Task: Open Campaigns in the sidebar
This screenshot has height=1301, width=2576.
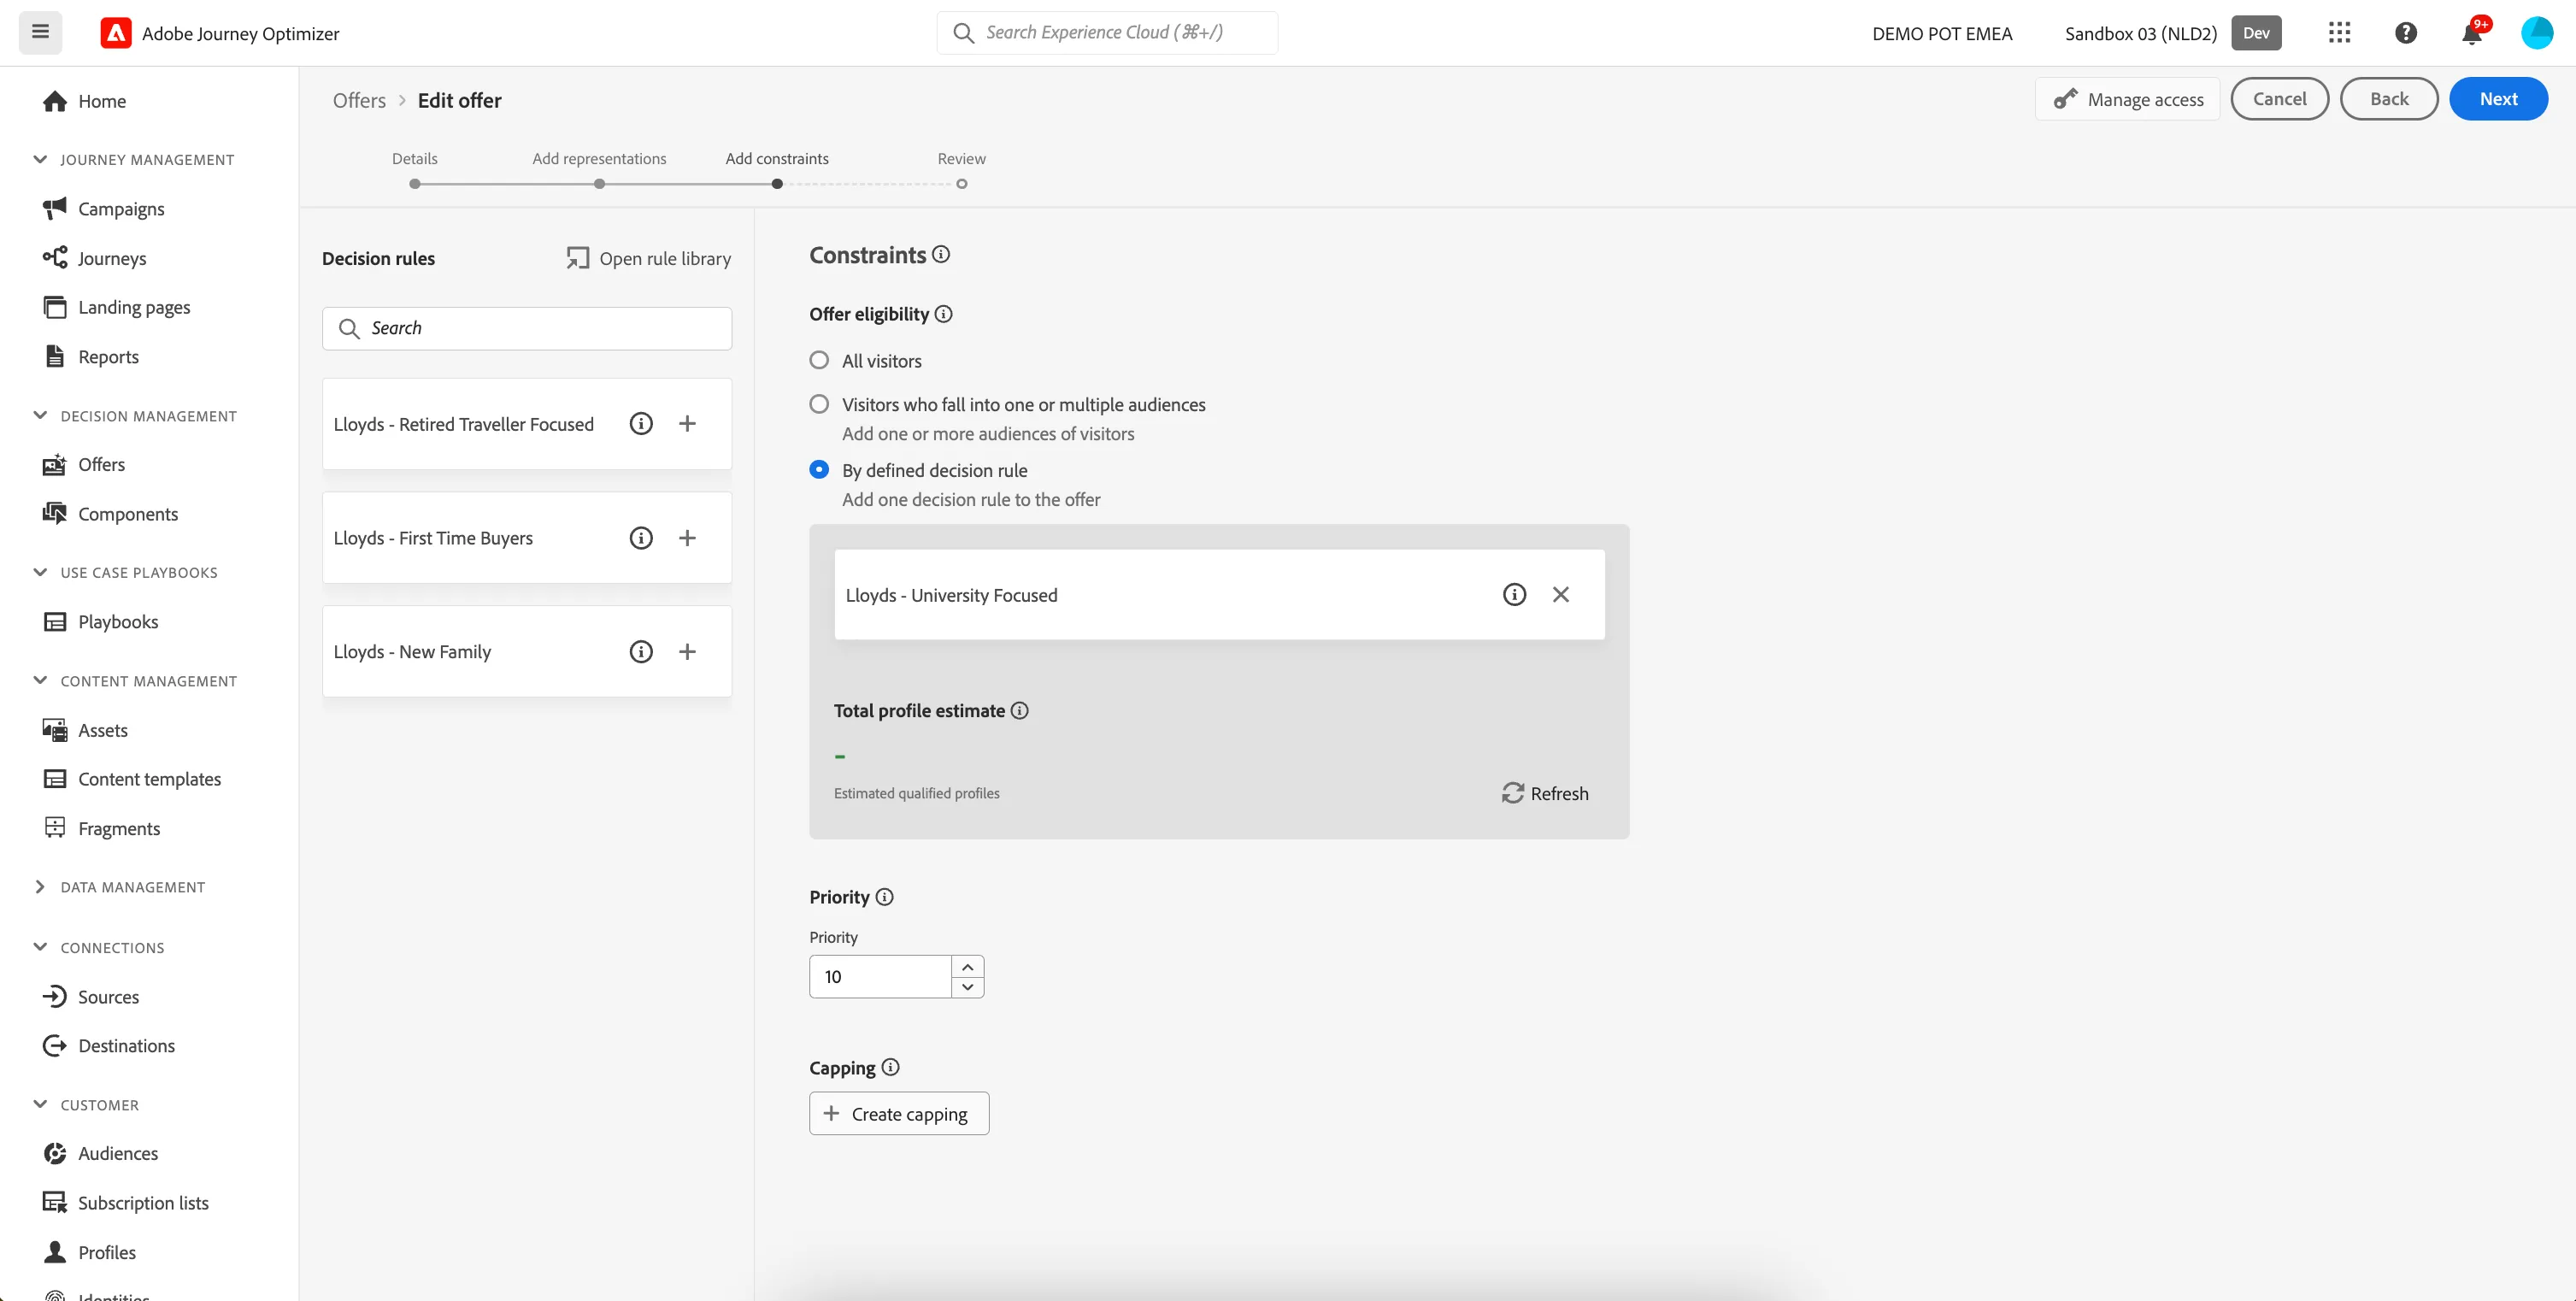Action: click(121, 209)
